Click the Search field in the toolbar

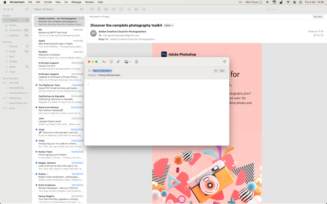click(295, 9)
